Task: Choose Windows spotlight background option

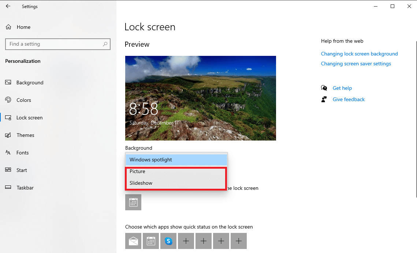Action: click(x=176, y=160)
